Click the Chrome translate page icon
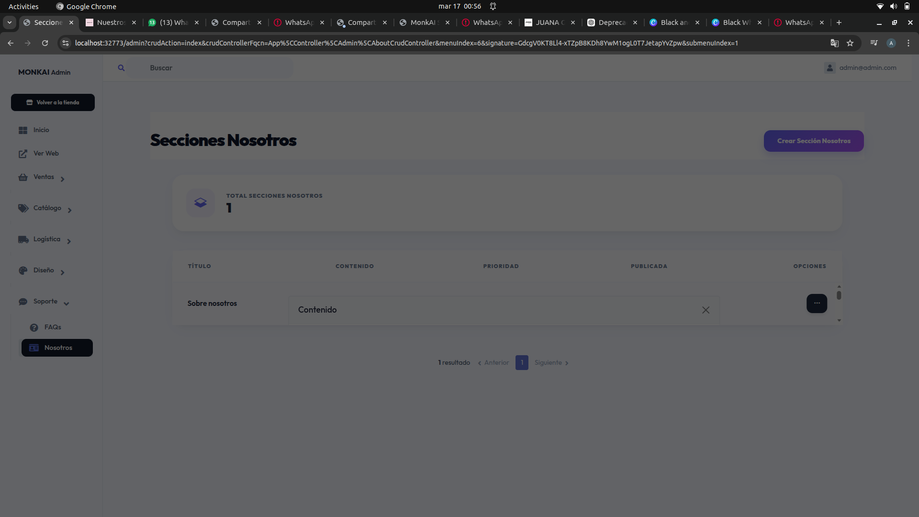 (x=835, y=43)
